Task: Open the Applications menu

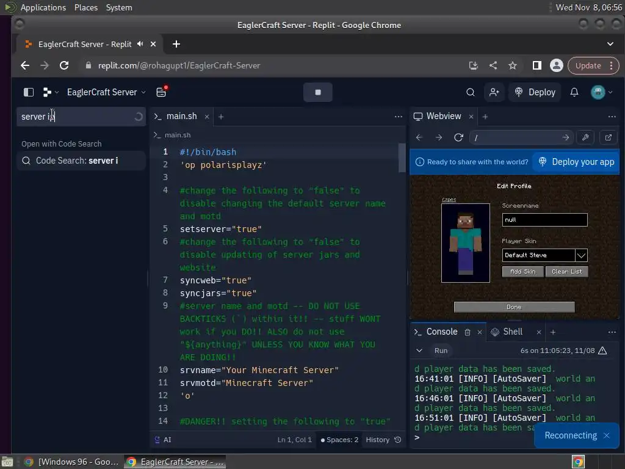Action: (x=43, y=7)
